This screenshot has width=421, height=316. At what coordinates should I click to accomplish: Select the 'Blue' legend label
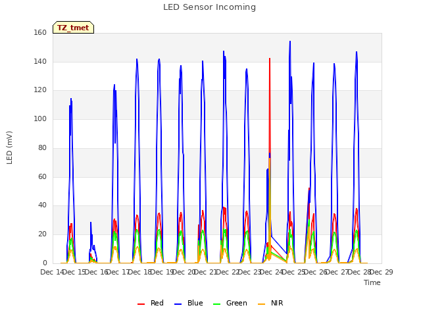195,303
